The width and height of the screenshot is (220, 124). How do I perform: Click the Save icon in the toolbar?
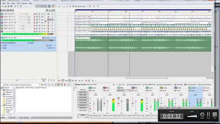[5, 6]
